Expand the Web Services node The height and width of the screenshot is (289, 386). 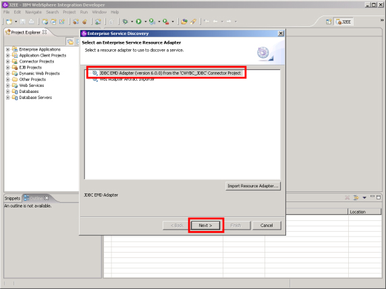tap(7, 86)
